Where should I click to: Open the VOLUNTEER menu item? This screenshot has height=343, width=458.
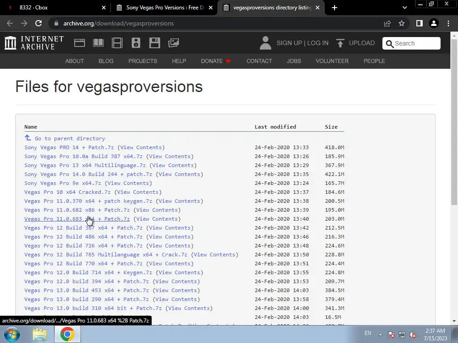point(332,61)
